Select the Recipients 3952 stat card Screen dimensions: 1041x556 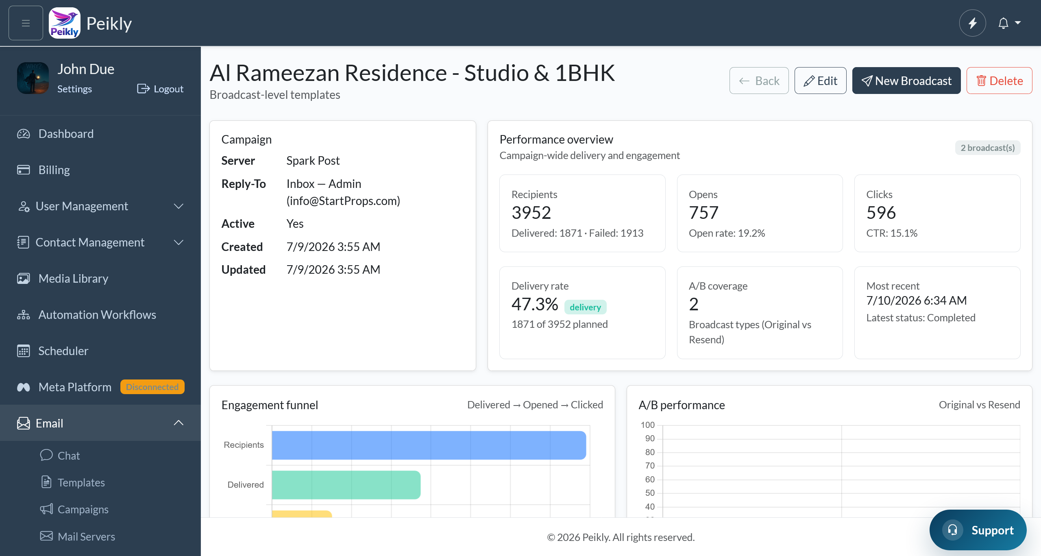(582, 214)
